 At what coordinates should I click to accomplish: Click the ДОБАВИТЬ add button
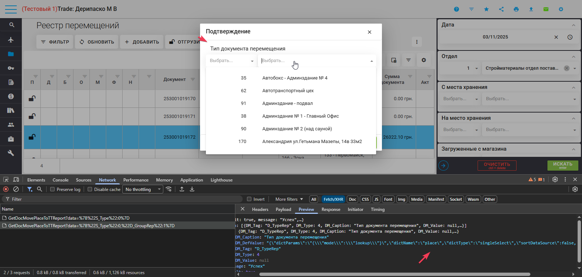141,42
